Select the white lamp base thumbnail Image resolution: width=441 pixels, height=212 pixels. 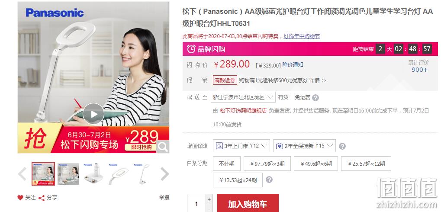pyautogui.click(x=93, y=174)
